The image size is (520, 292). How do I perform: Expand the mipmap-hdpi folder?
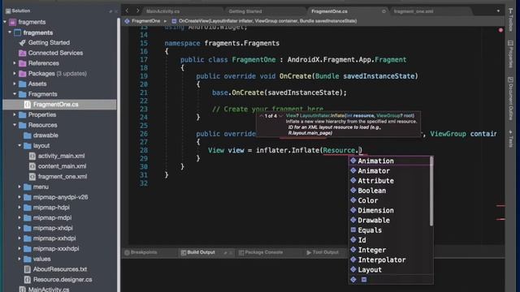(19, 208)
